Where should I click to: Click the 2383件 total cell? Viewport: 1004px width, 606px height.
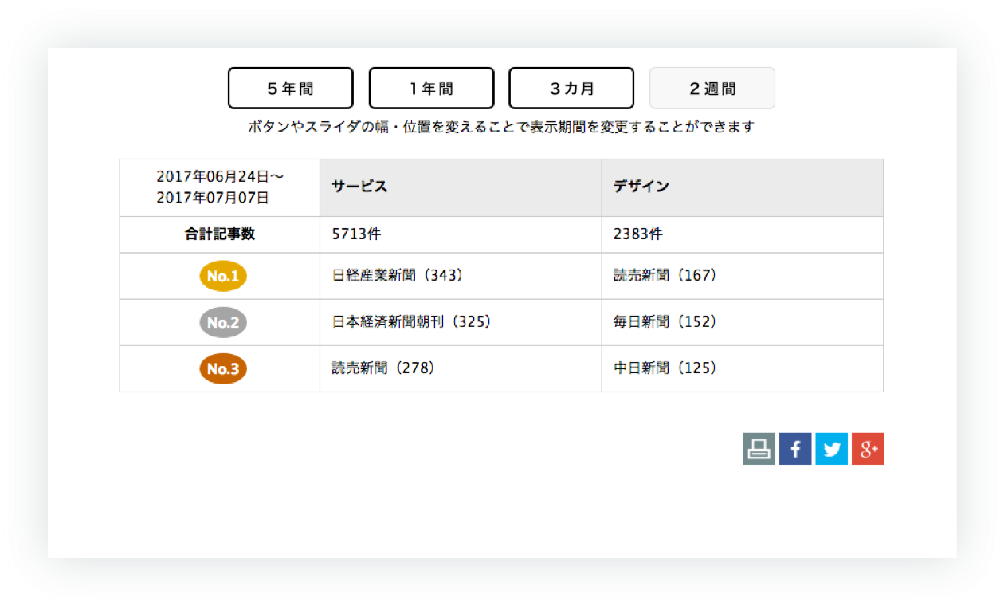tap(743, 234)
